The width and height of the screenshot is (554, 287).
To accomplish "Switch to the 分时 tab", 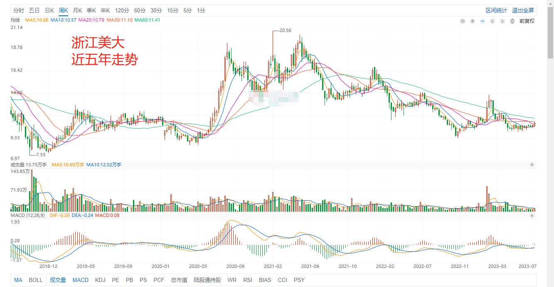I will coord(18,10).
